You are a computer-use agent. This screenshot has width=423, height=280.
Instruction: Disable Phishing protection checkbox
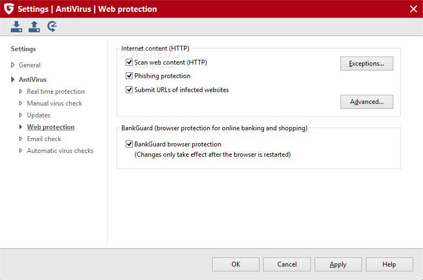pos(129,76)
